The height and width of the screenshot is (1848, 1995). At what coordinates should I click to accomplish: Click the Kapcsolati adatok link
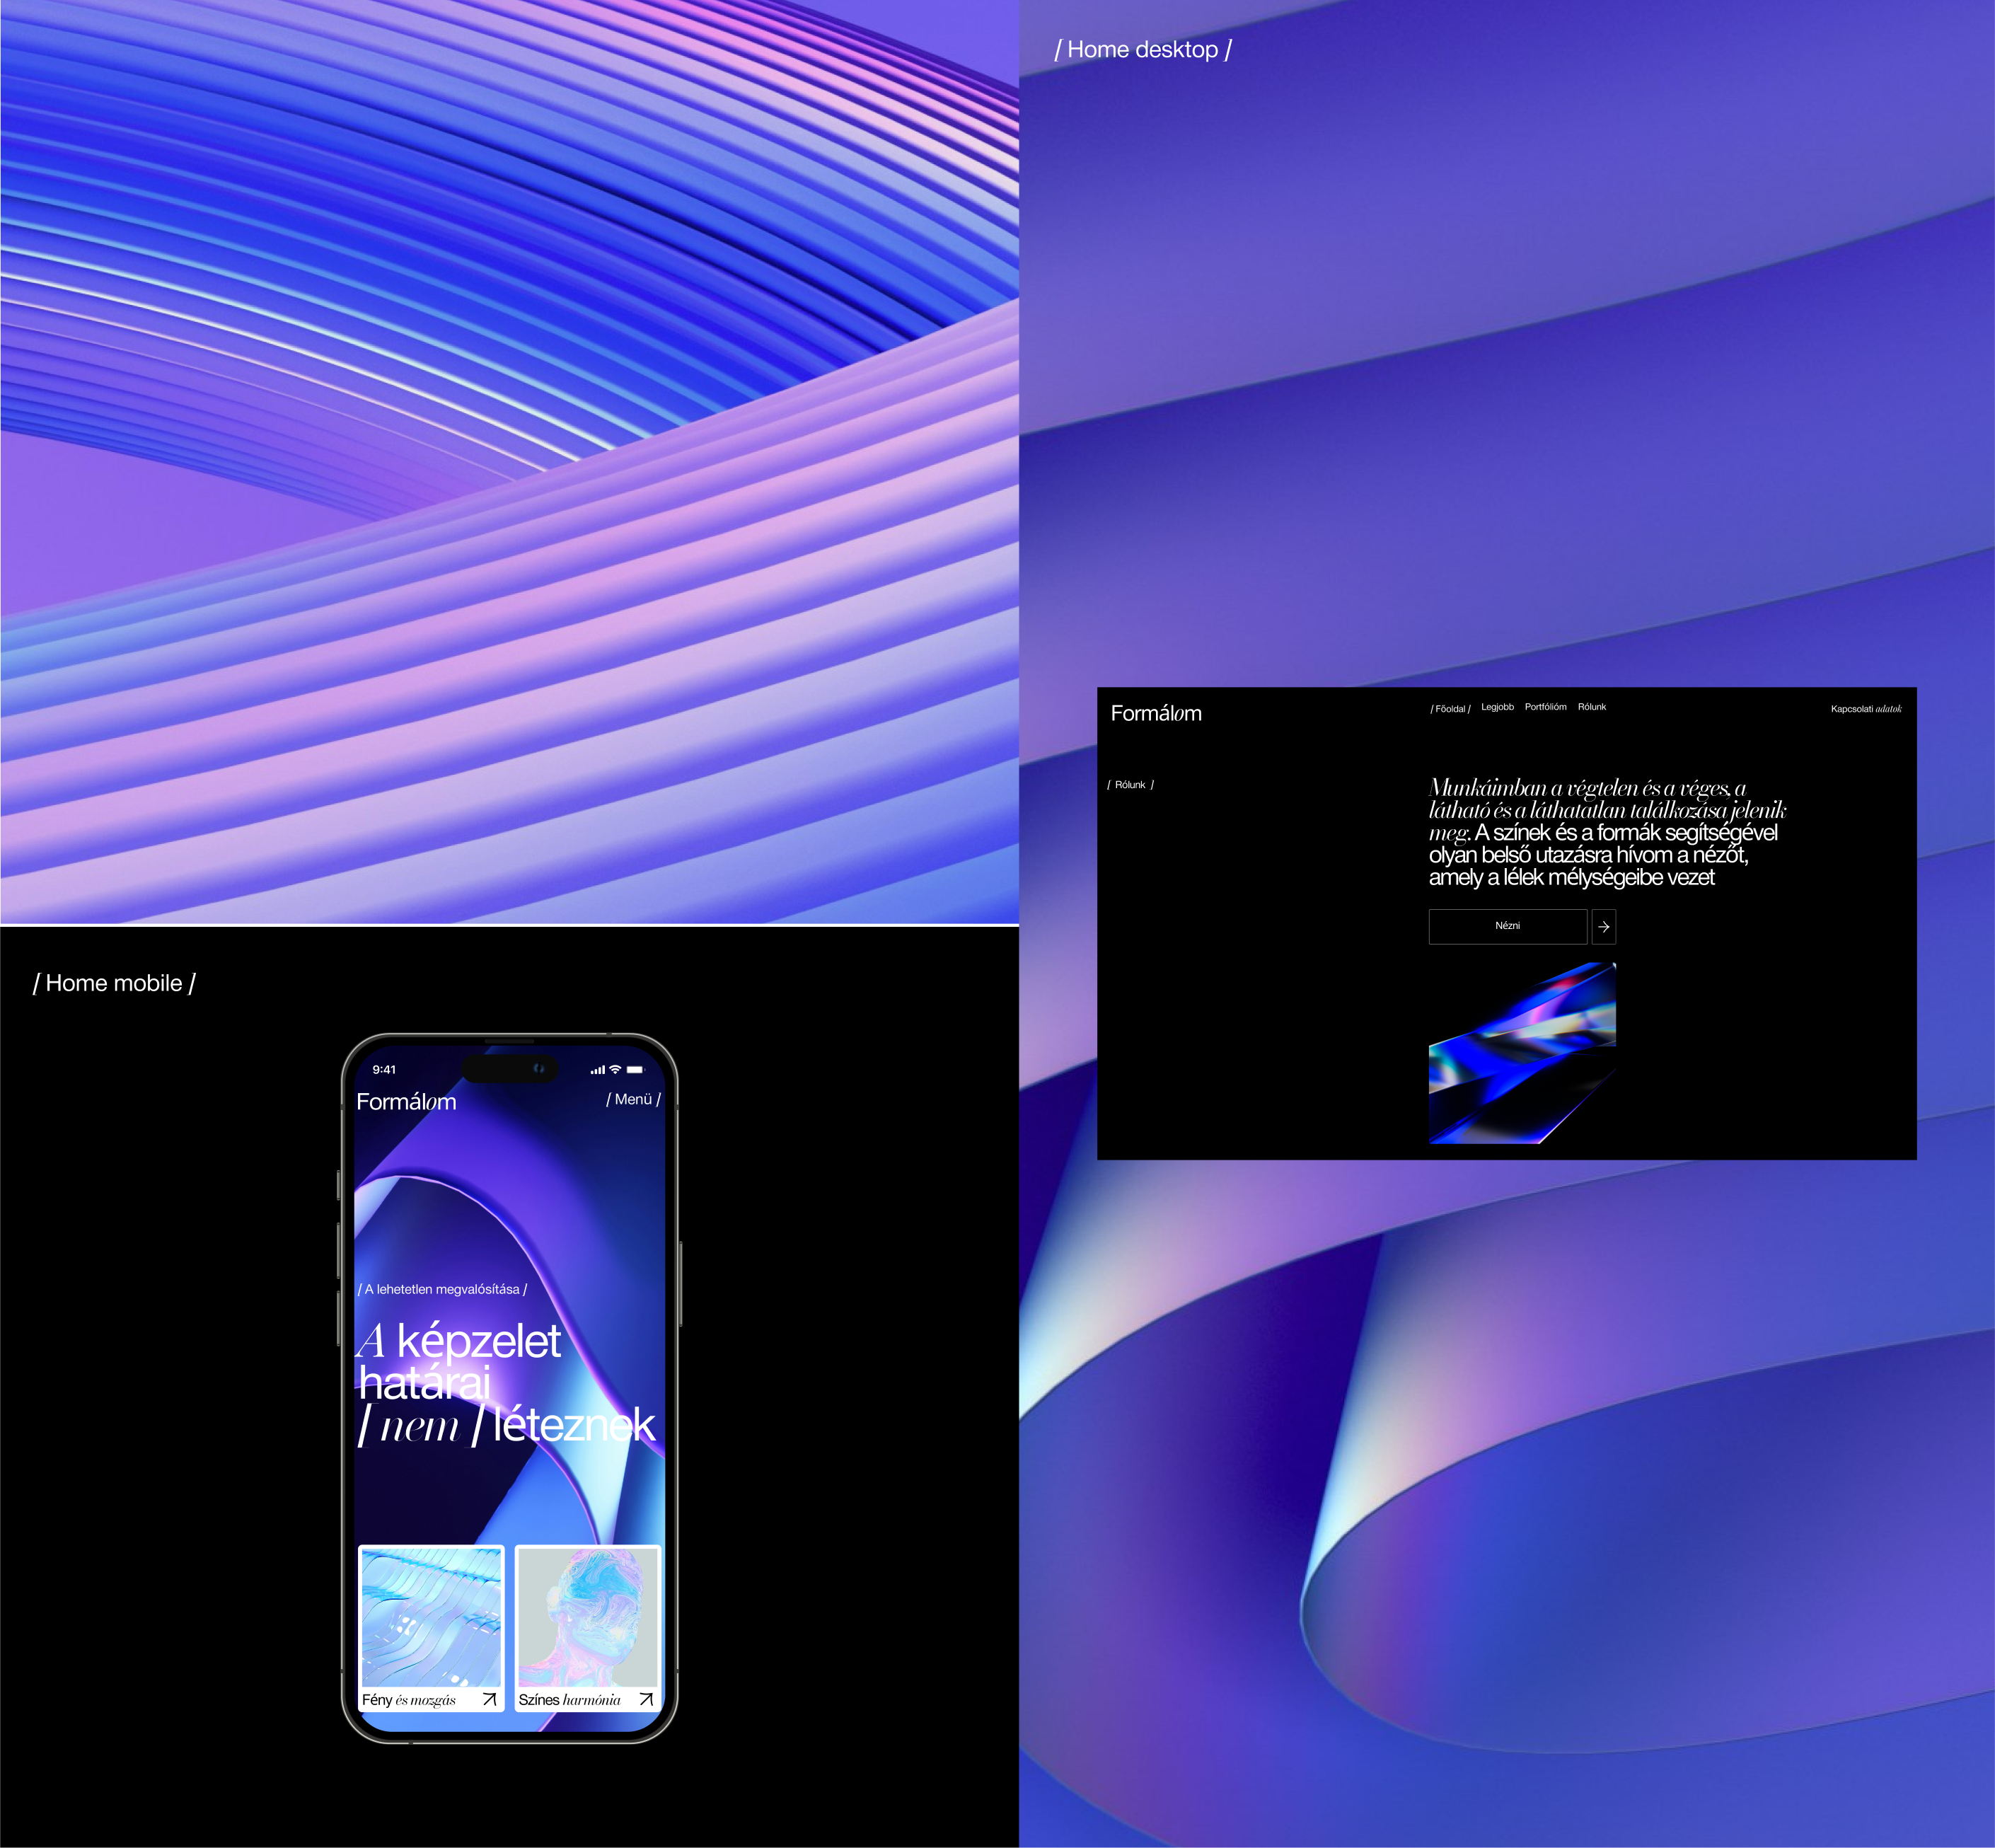(x=1866, y=709)
